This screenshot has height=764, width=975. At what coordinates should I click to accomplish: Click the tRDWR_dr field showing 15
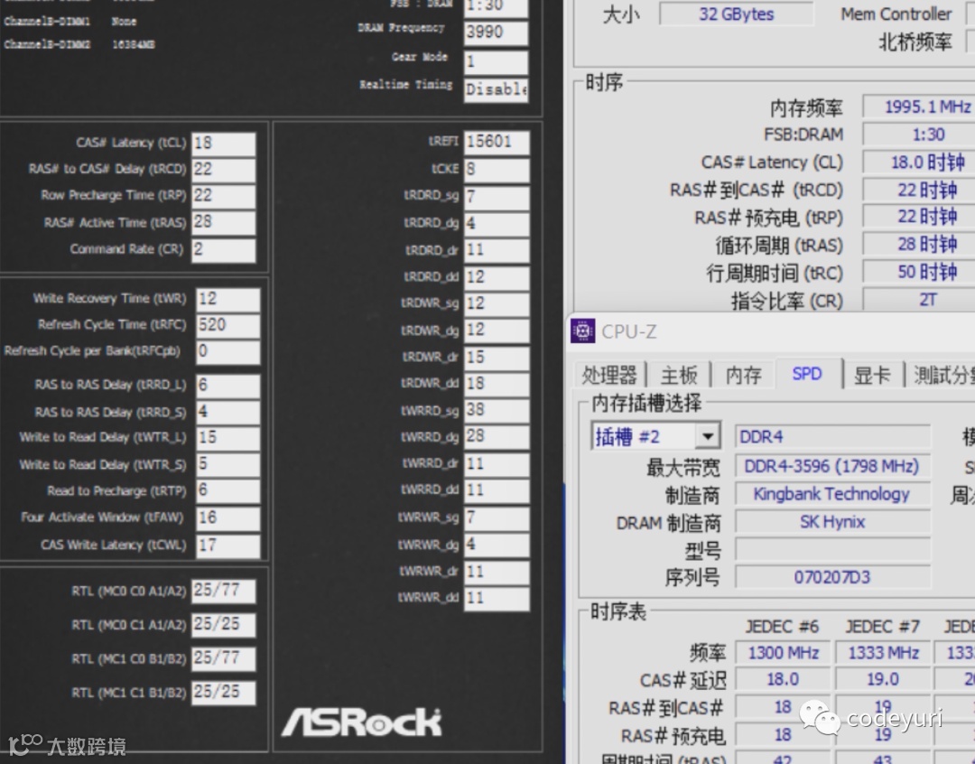pos(497,358)
